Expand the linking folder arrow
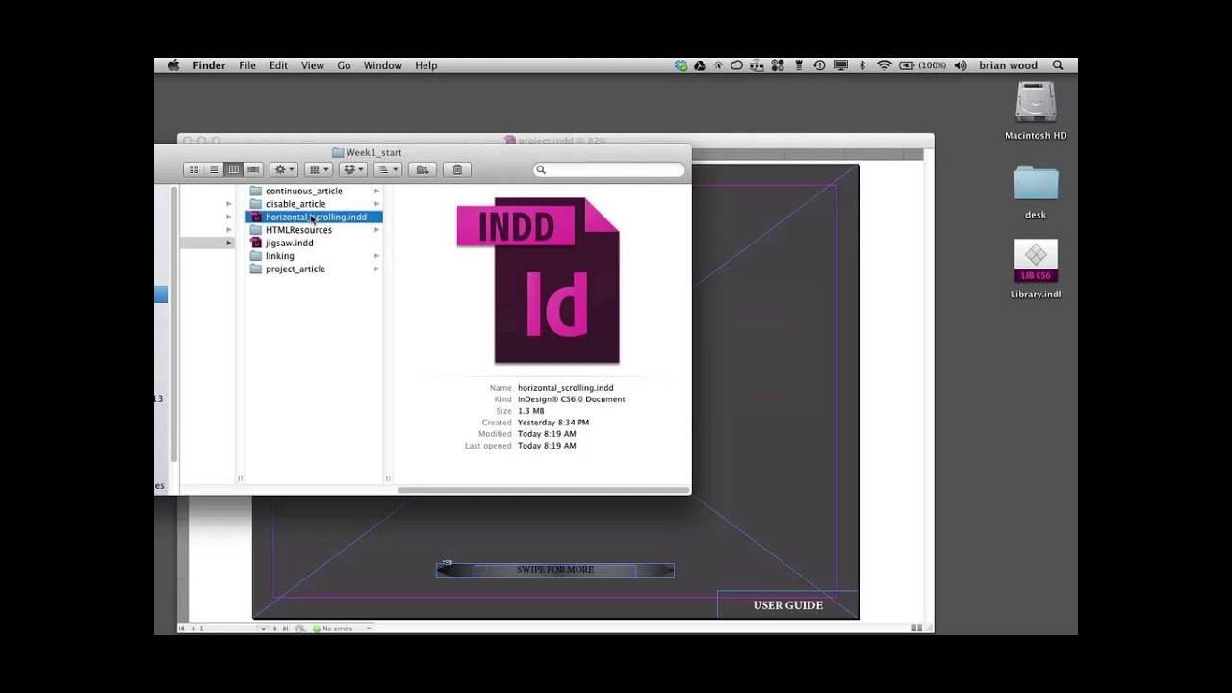 376,256
